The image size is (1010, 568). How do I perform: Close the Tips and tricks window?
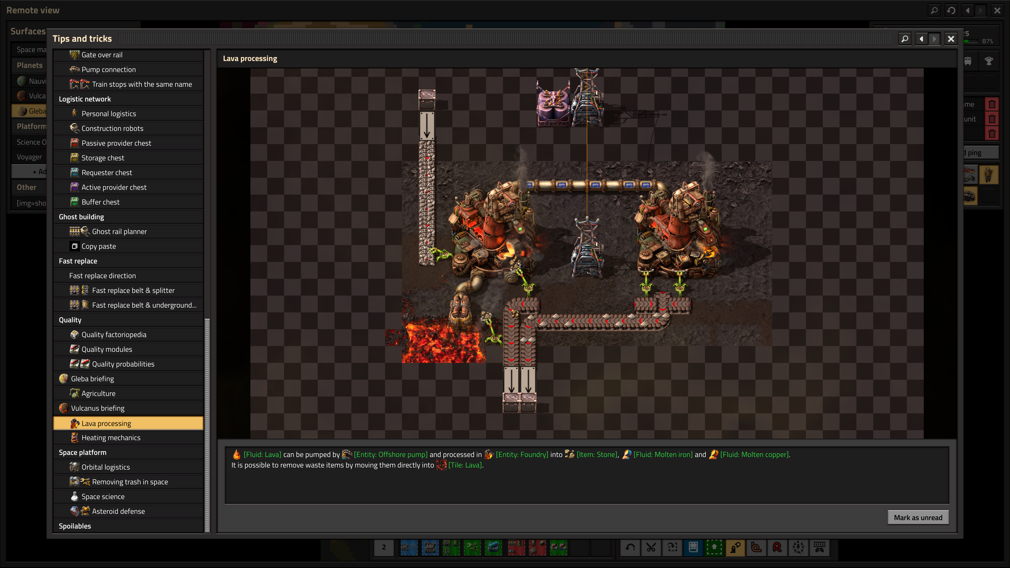pos(951,39)
